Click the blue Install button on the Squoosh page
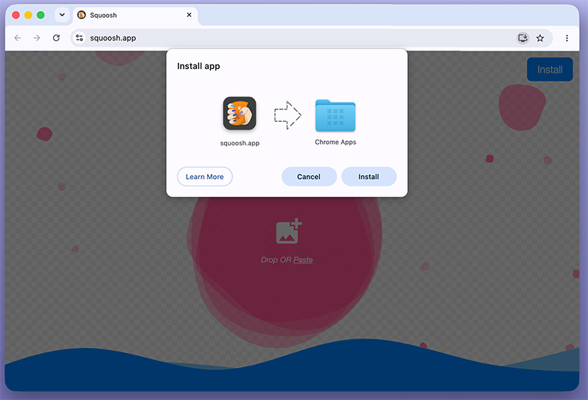Viewport: 588px width, 400px height. point(550,69)
